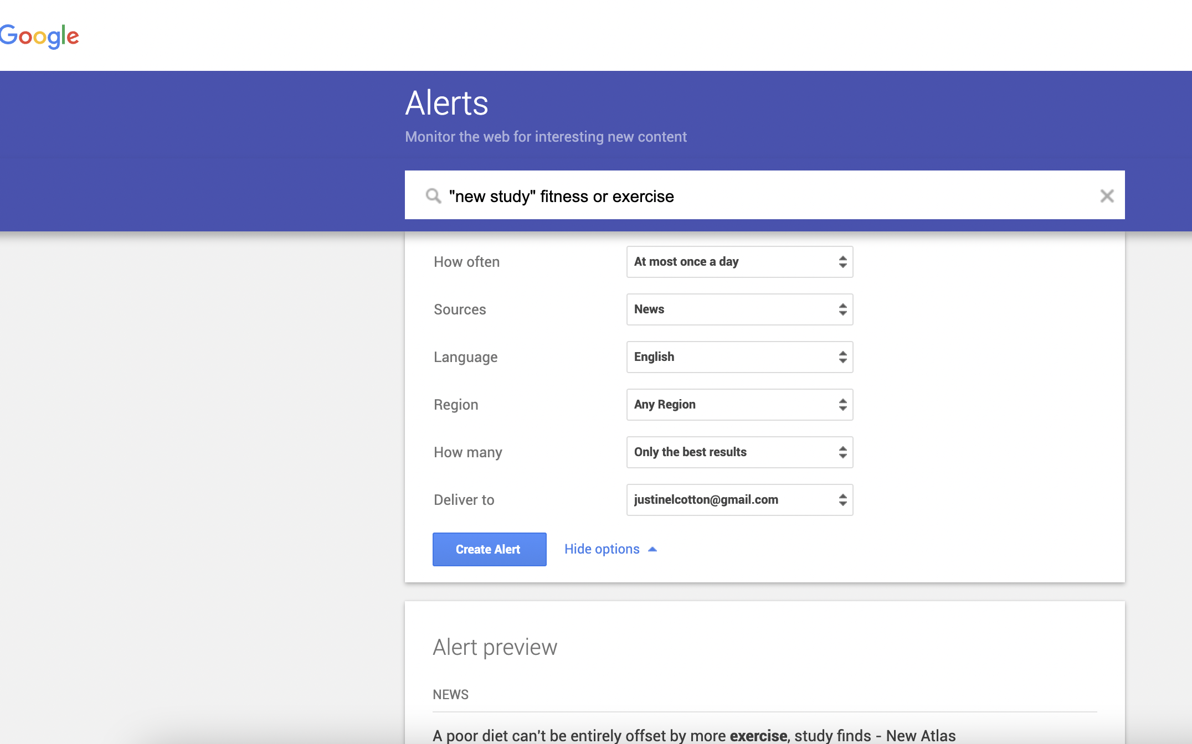The image size is (1192, 744).
Task: Click the up arrow beside Hide options
Action: (652, 549)
